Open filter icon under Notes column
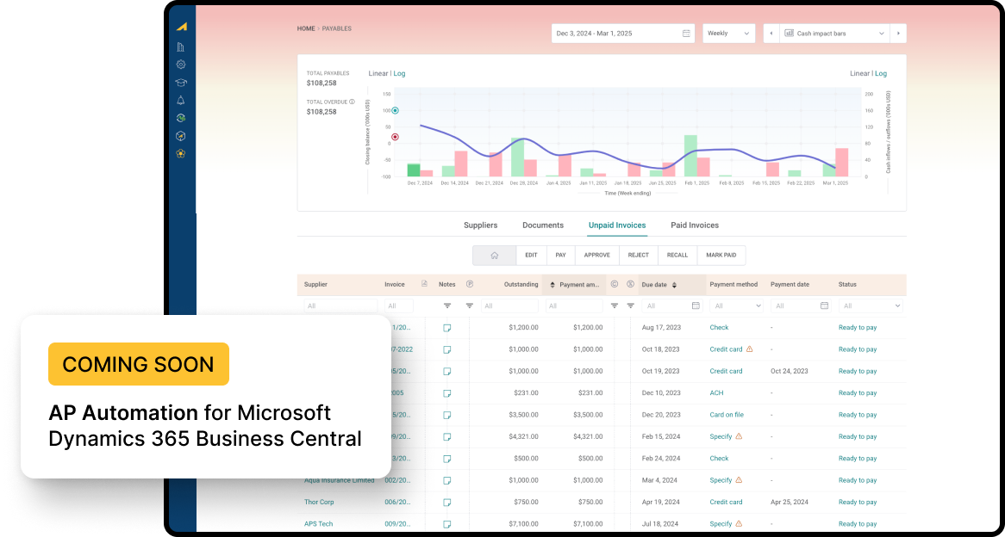1005x537 pixels. [447, 306]
